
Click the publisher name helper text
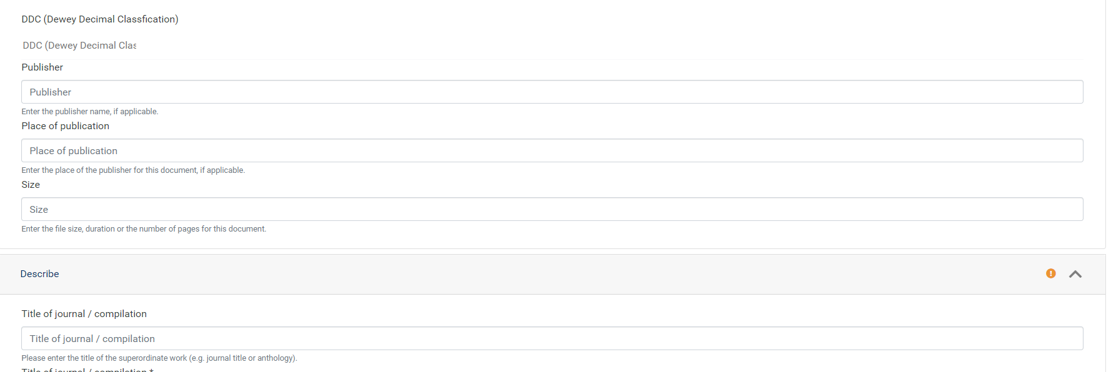coord(90,111)
